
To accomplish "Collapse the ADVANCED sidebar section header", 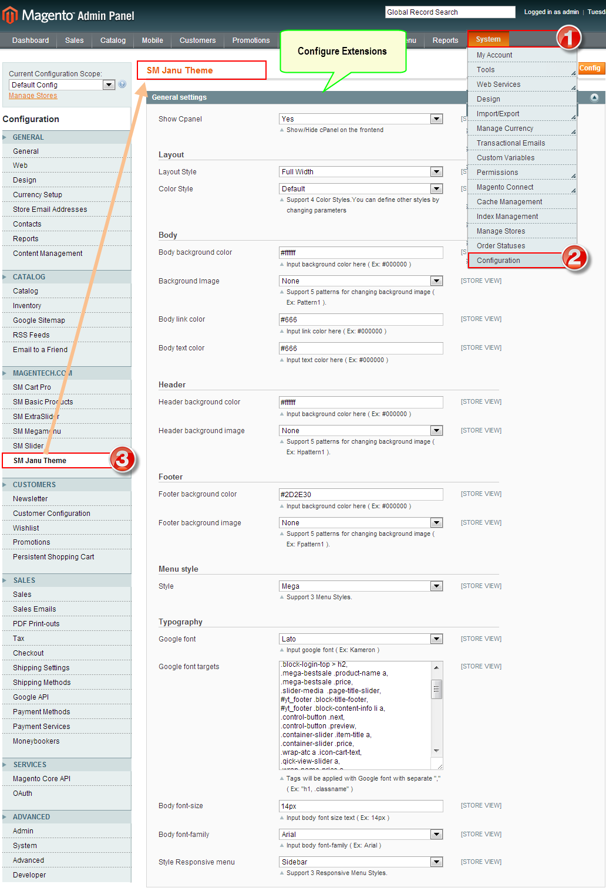I will coord(66,817).
